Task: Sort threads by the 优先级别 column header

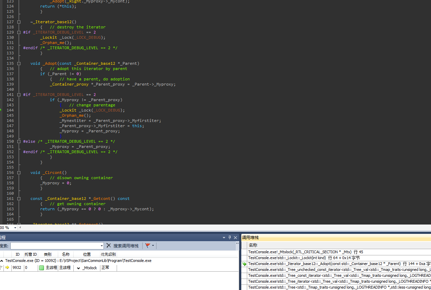Action: (x=108, y=254)
